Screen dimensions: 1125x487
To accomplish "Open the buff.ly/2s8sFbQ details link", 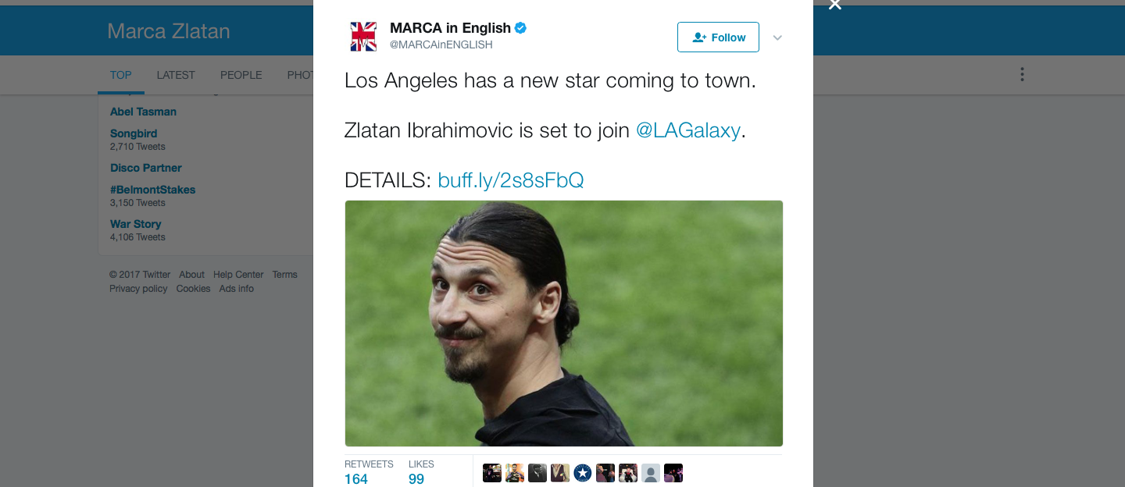I will [511, 180].
